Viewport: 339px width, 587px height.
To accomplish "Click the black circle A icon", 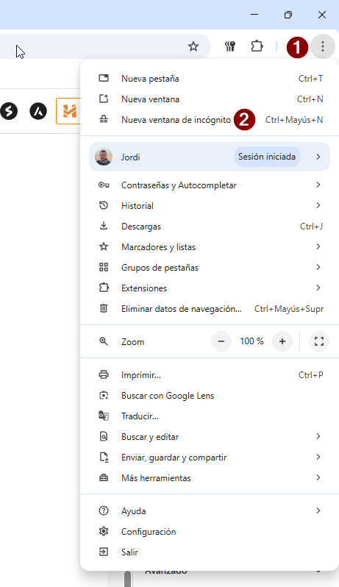I will coord(38,111).
